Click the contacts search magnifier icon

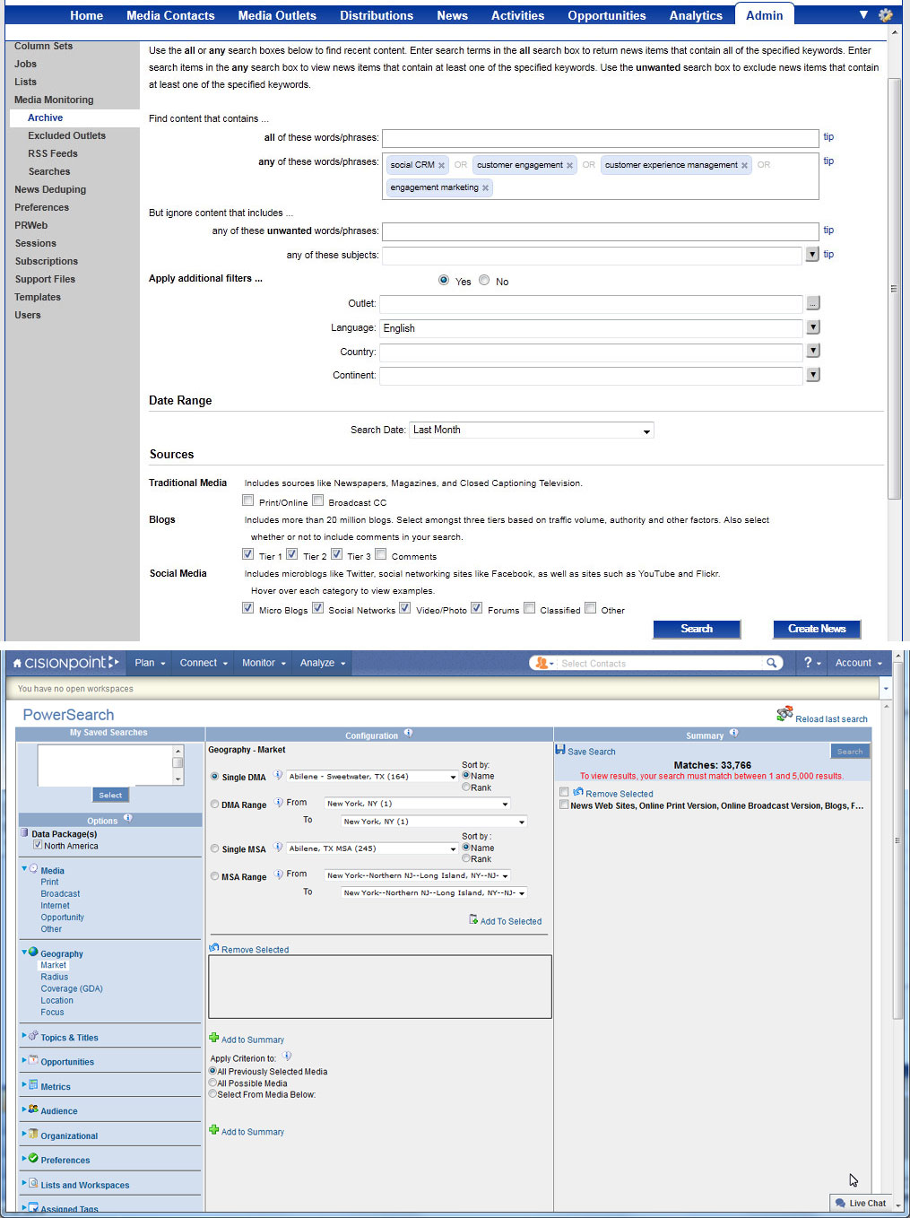click(771, 663)
